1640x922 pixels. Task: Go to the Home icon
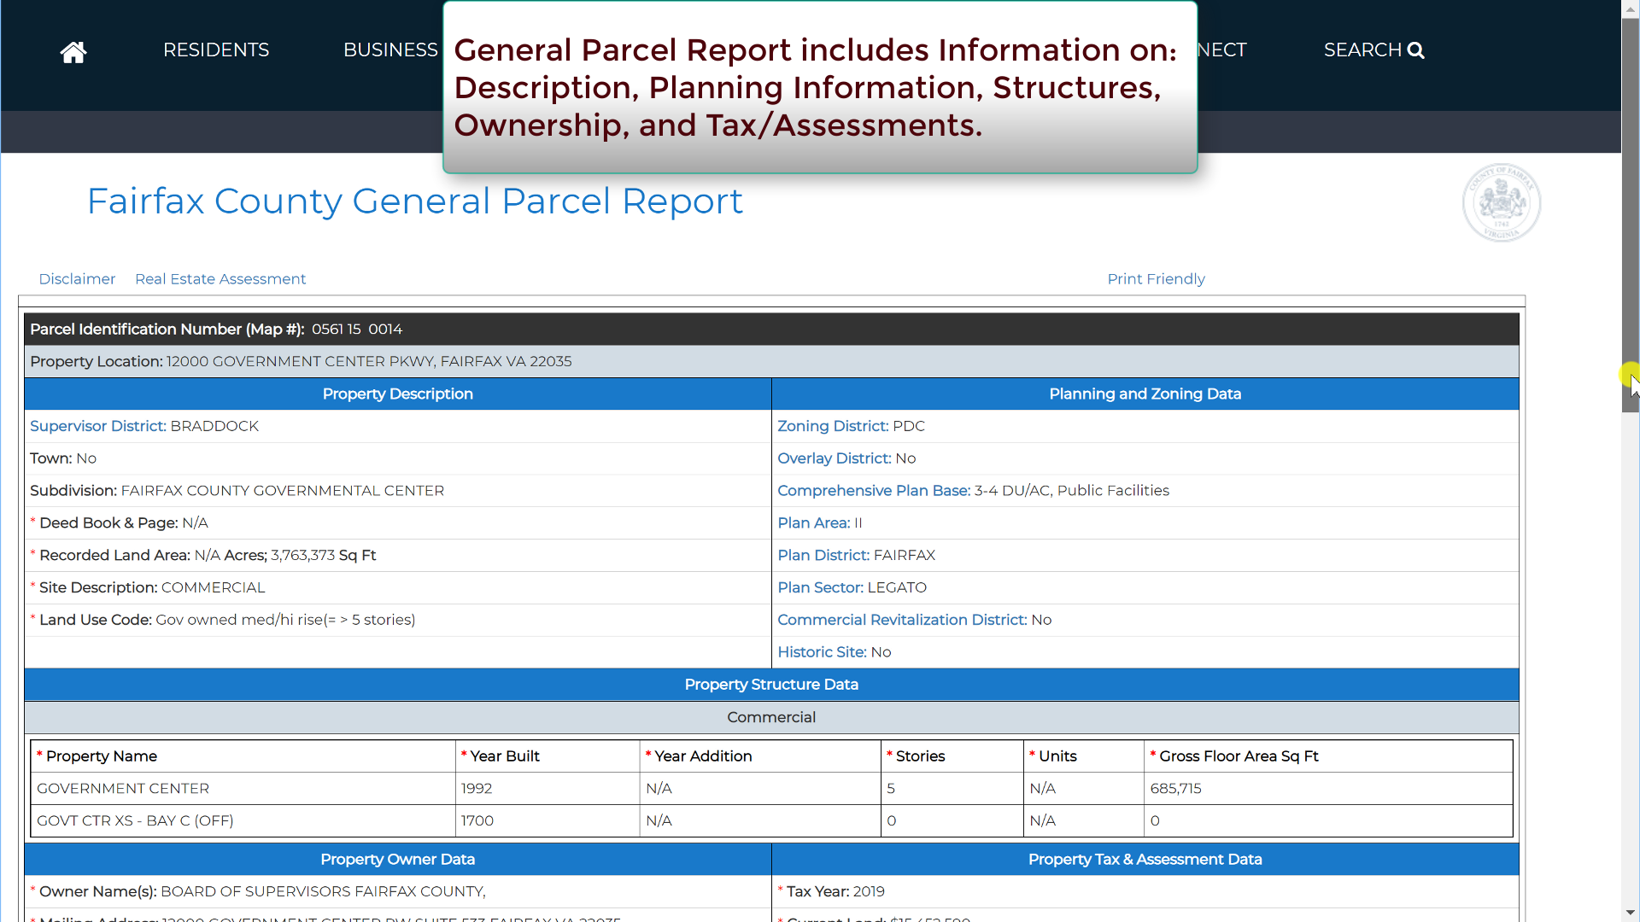(x=73, y=52)
